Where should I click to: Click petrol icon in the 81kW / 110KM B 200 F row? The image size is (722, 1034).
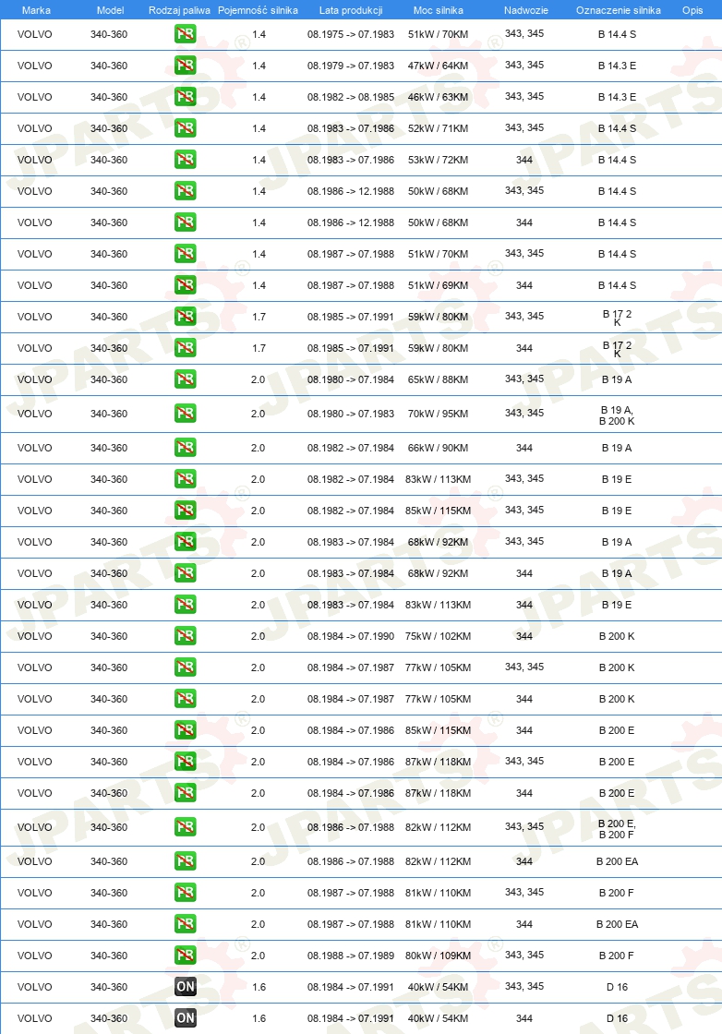186,892
